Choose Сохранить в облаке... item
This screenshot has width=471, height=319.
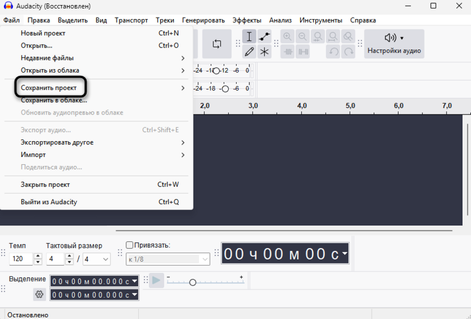pos(96,100)
